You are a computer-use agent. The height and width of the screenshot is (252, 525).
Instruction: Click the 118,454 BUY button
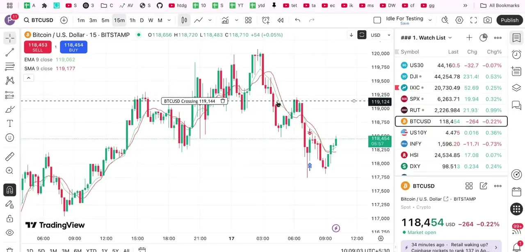[73, 47]
